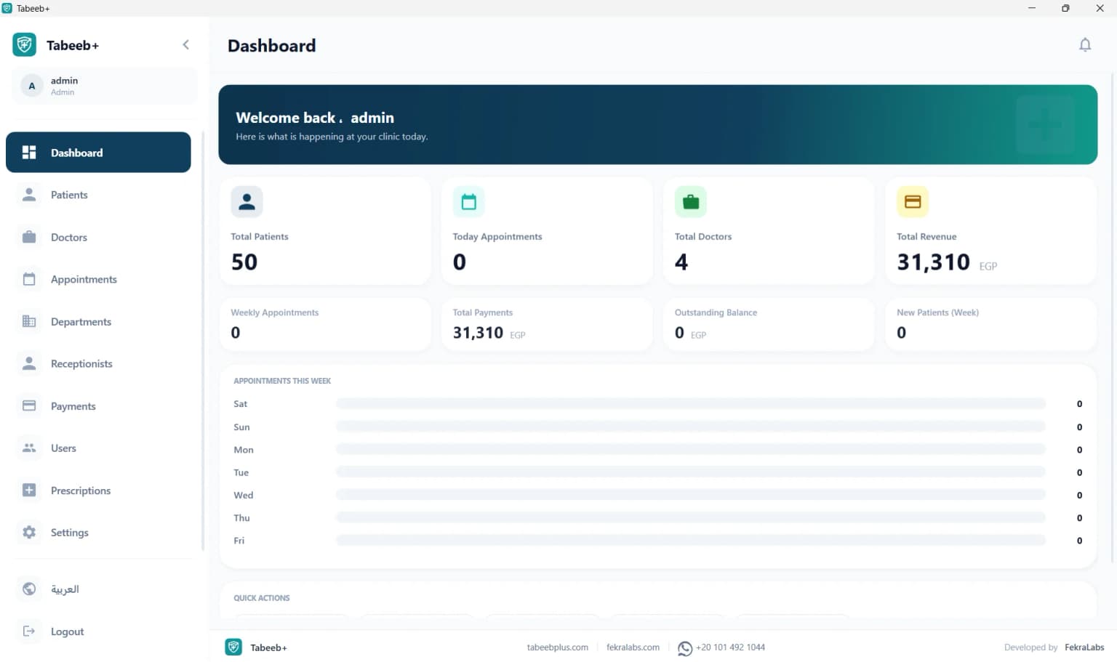Click the admin avatar circle

[x=31, y=86]
